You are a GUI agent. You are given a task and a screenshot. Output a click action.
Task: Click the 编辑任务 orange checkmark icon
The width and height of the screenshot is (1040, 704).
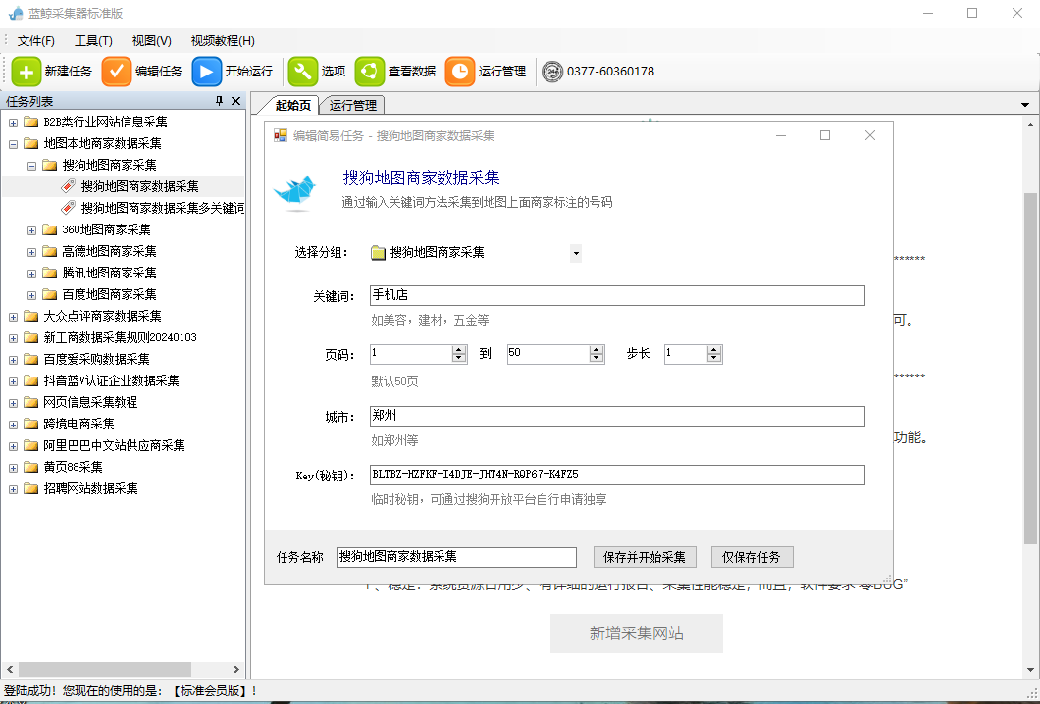point(117,72)
